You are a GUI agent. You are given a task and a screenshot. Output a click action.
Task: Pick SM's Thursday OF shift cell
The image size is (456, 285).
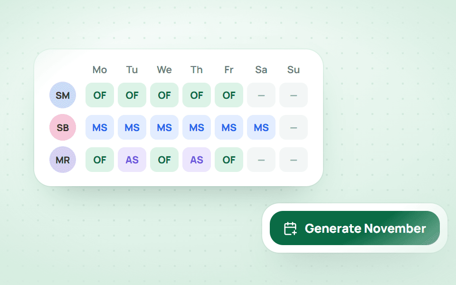pyautogui.click(x=197, y=95)
